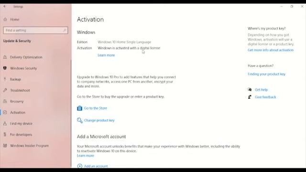Click the Add an account plus icon
This screenshot has height=172, width=306.
(x=79, y=166)
